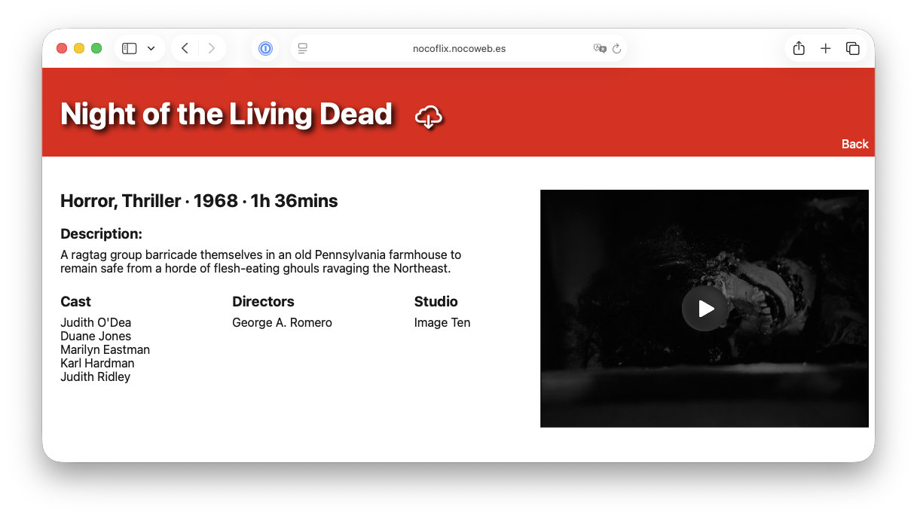Viewport: 917px width, 518px height.
Task: Select the title Night of the Living Dead
Action: [227, 114]
